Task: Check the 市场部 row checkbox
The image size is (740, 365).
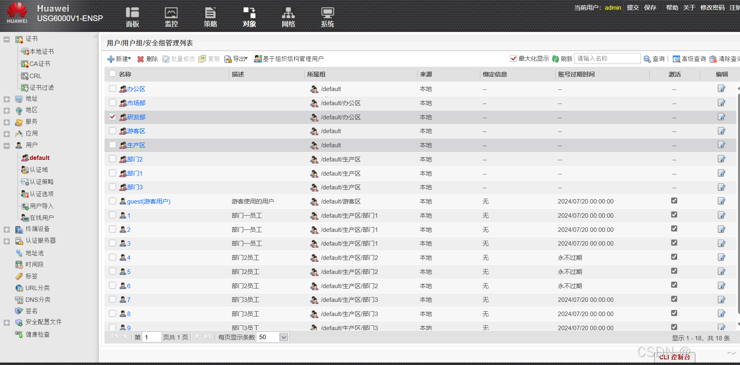Action: coord(113,102)
